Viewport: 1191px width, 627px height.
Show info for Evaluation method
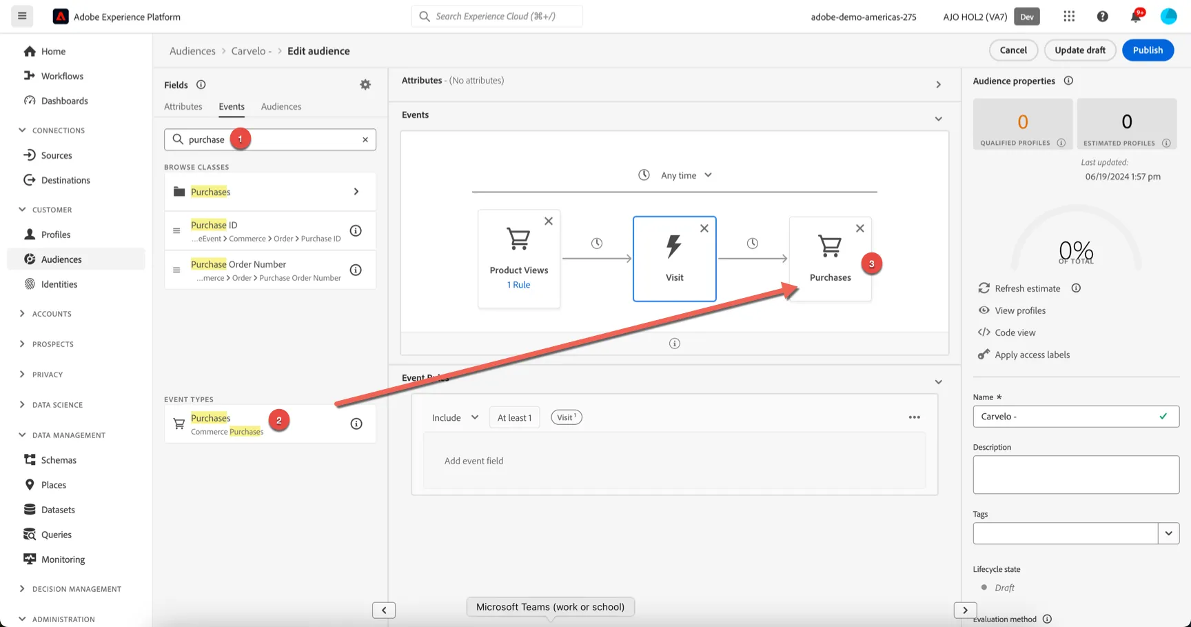point(1047,619)
